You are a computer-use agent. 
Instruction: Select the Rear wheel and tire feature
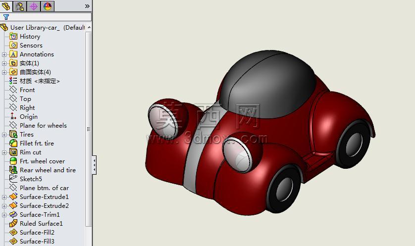(x=48, y=170)
